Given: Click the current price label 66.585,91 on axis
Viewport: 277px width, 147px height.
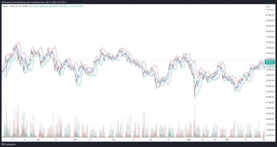Looking at the screenshot, I should coord(270,61).
